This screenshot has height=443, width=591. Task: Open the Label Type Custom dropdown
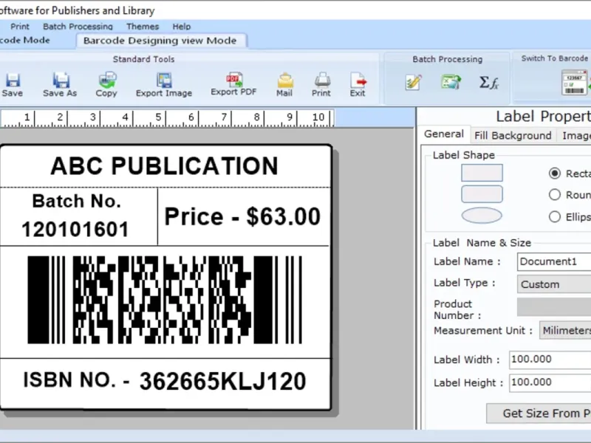coord(554,284)
